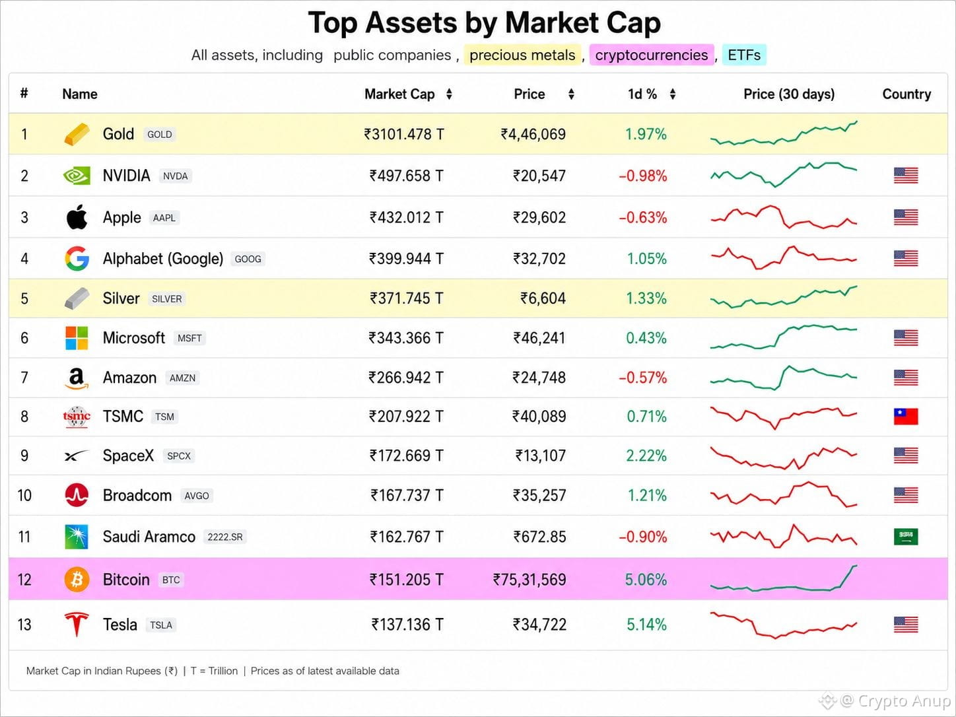956x717 pixels.
Task: Click the Name column header
Action: click(x=80, y=94)
